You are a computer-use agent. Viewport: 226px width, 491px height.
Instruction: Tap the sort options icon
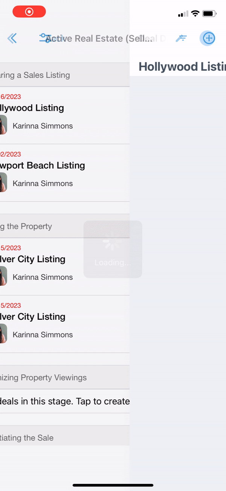[x=181, y=38]
